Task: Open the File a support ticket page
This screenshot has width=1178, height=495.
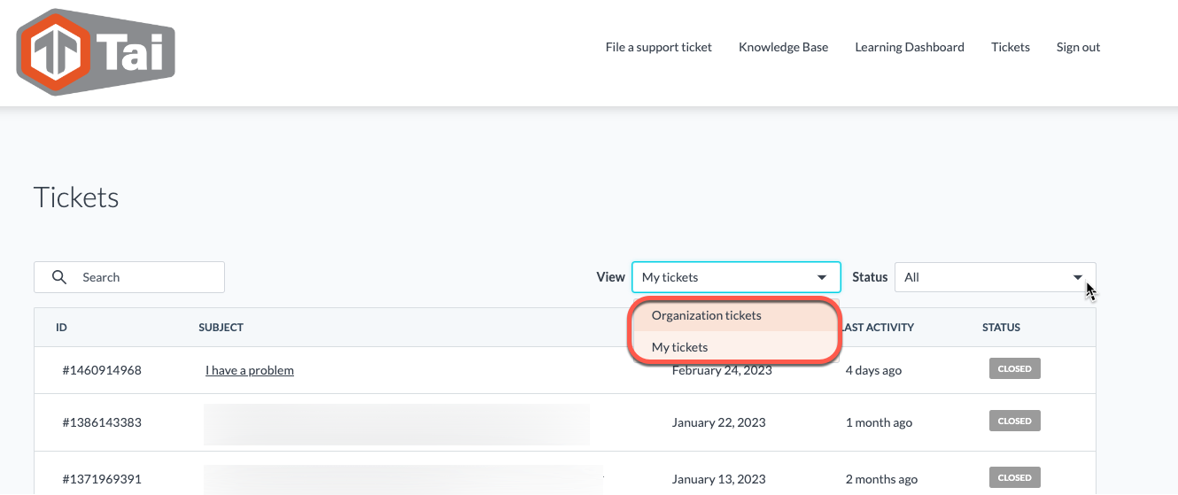Action: (658, 47)
